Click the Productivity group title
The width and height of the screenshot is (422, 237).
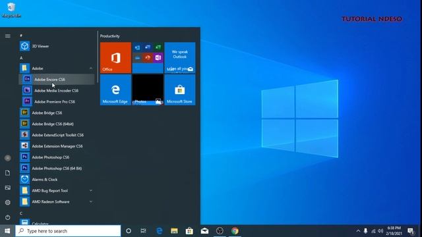[110, 36]
